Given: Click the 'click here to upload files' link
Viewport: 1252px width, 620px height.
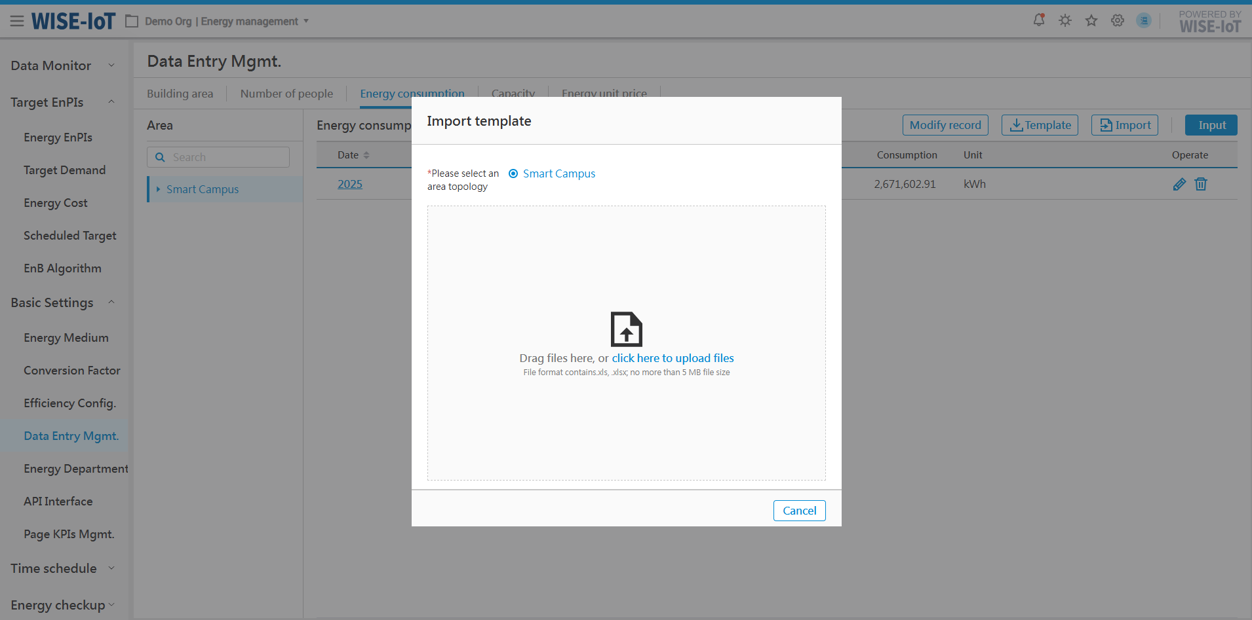Looking at the screenshot, I should pyautogui.click(x=673, y=358).
